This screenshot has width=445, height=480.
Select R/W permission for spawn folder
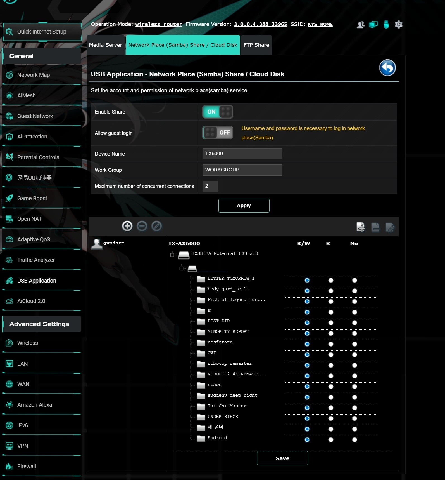tap(307, 387)
